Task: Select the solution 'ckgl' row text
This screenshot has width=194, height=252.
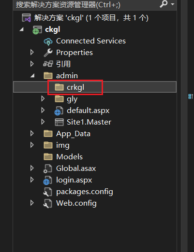Action: (91, 18)
